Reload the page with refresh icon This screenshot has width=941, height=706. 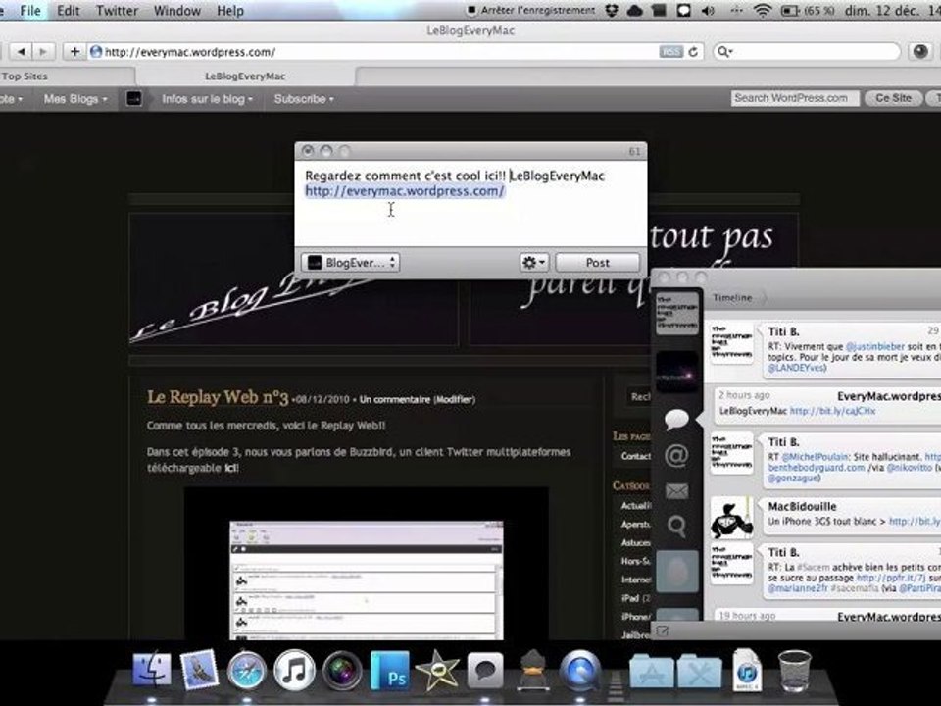click(x=693, y=52)
